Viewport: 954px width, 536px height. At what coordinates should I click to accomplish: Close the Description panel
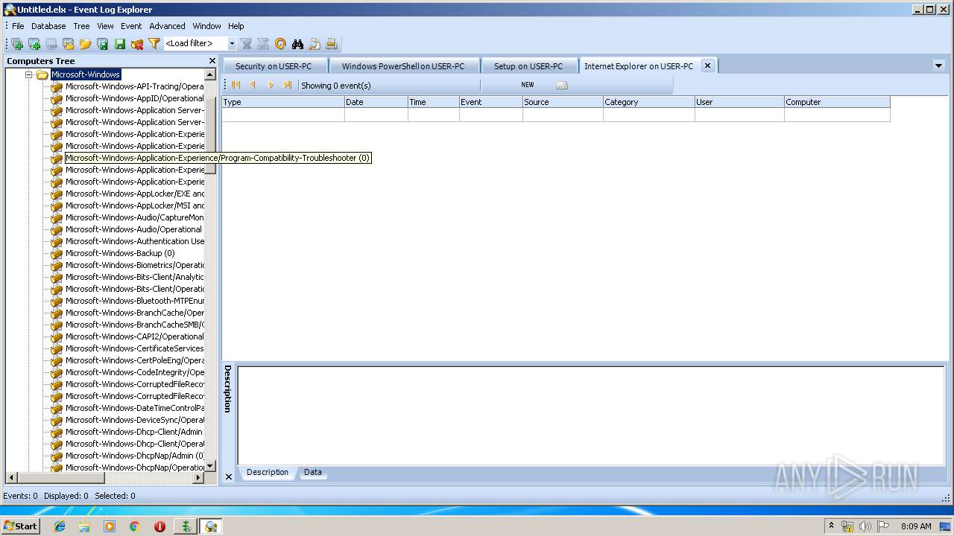229,476
